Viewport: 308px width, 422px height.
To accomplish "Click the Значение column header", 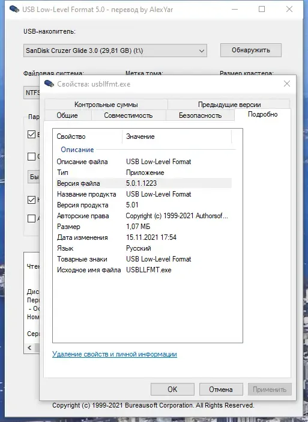I will [177, 136].
